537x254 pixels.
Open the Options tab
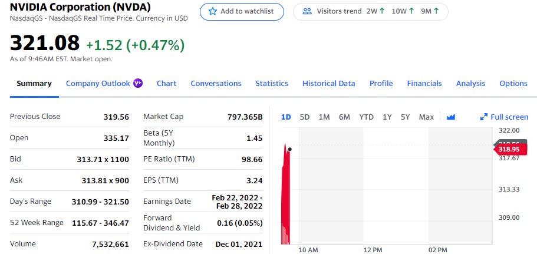pyautogui.click(x=513, y=84)
